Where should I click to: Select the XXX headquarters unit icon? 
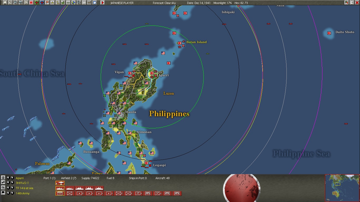coord(60,194)
